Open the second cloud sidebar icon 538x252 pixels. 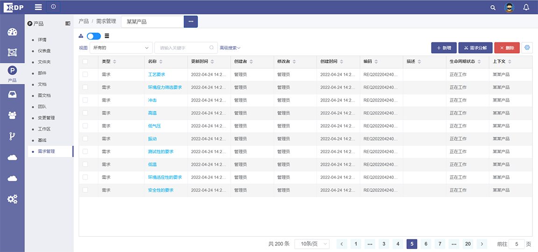(12, 178)
